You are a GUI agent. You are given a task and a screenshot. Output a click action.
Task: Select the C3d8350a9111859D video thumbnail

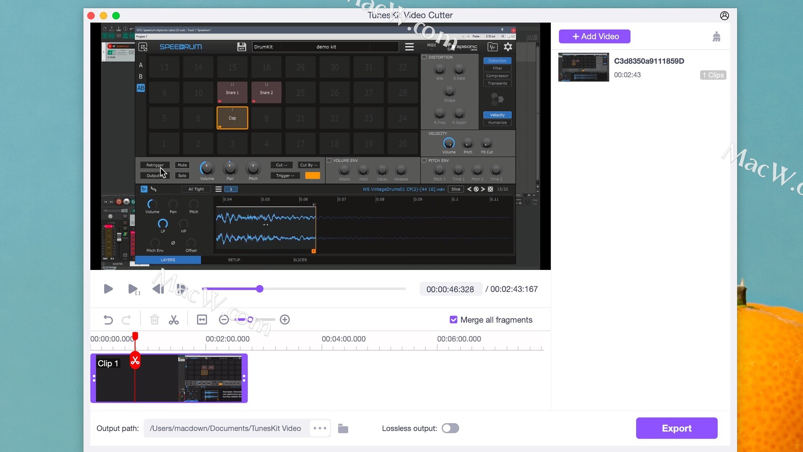583,67
